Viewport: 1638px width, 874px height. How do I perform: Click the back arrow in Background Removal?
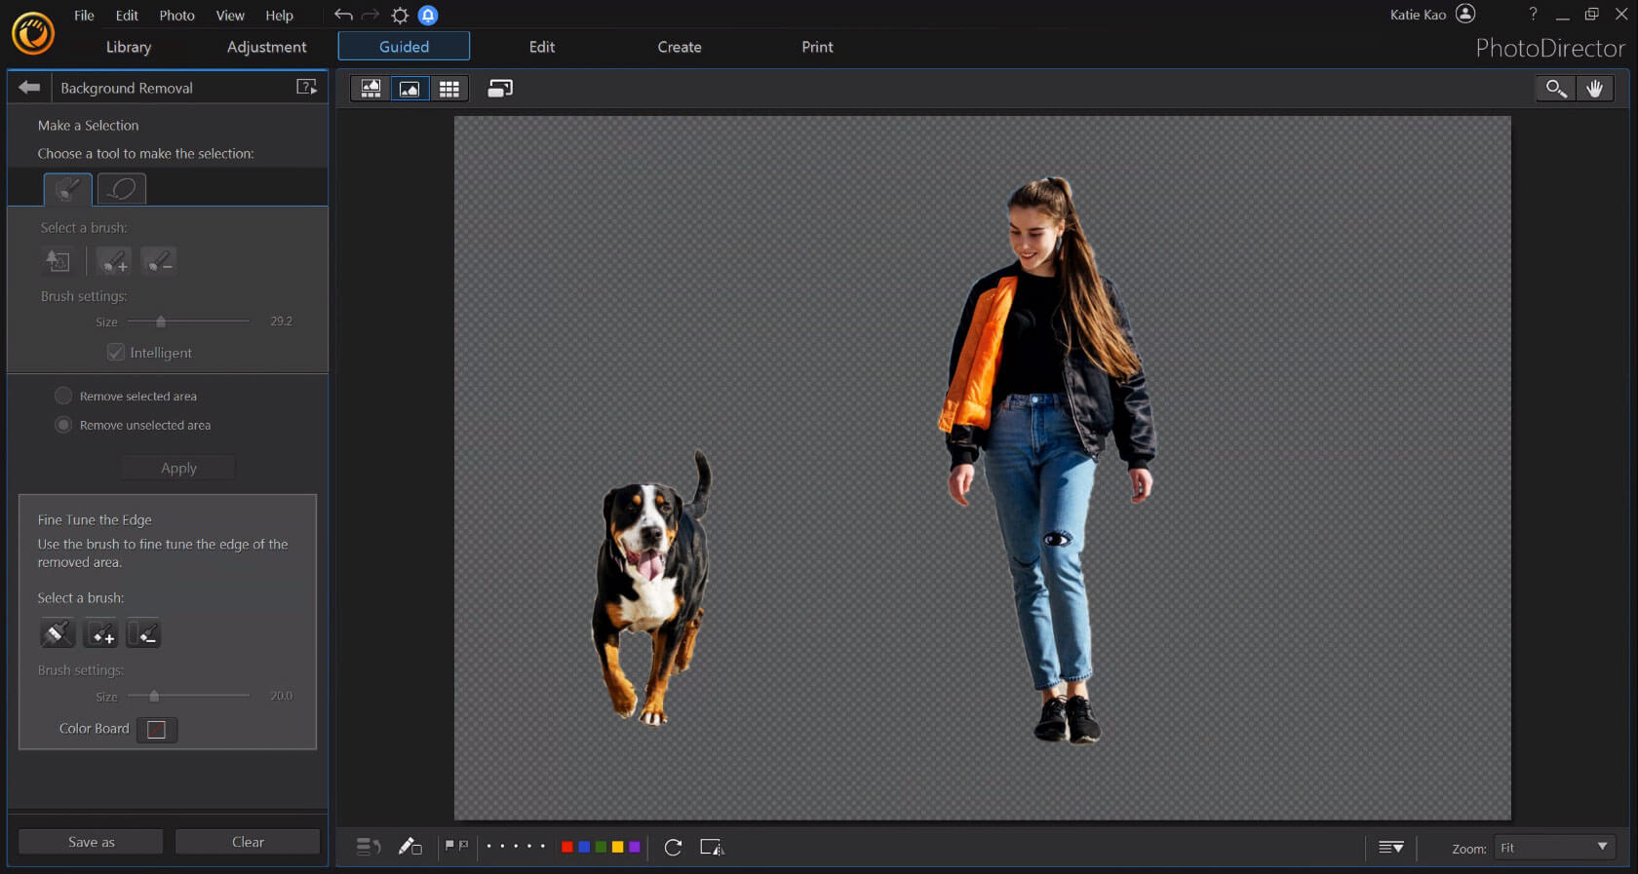tap(29, 88)
